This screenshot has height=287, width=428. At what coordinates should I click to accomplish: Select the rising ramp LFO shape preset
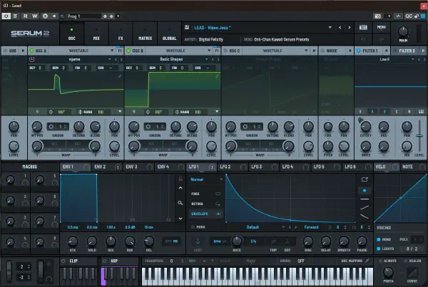point(365,208)
